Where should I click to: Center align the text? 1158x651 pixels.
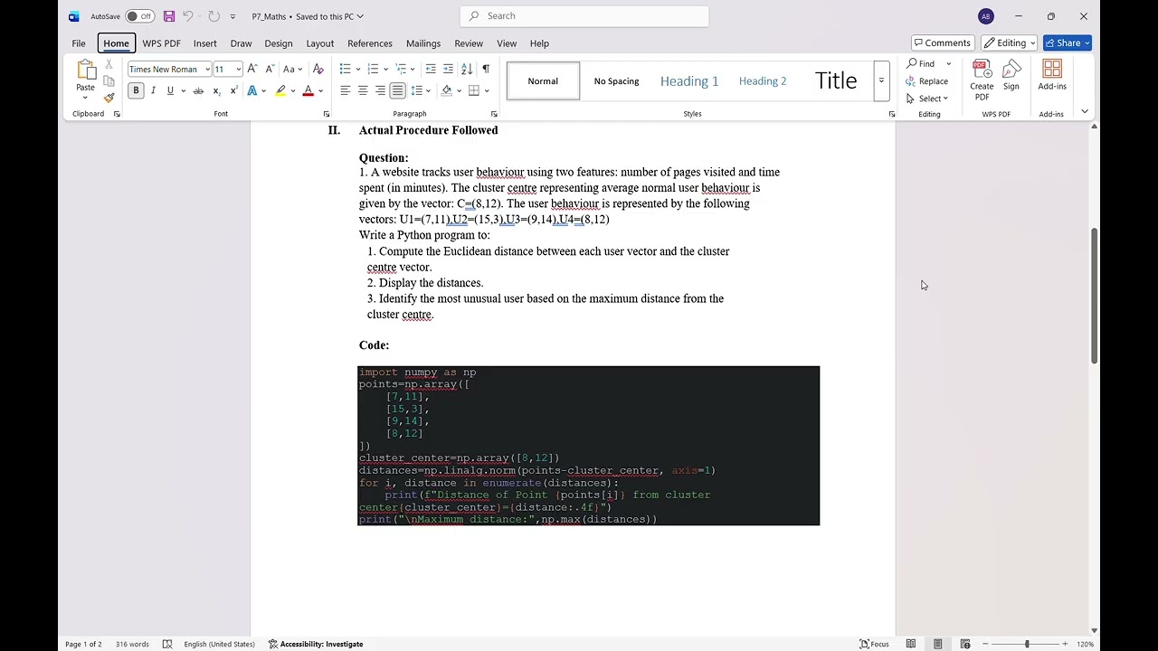[363, 90]
